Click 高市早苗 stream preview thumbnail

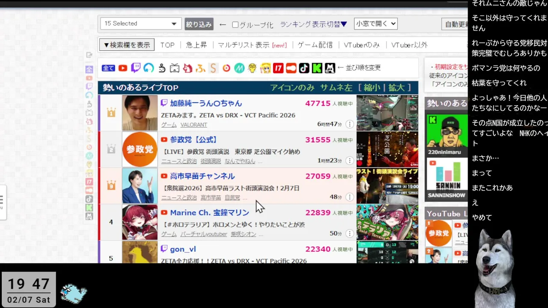tap(387, 186)
